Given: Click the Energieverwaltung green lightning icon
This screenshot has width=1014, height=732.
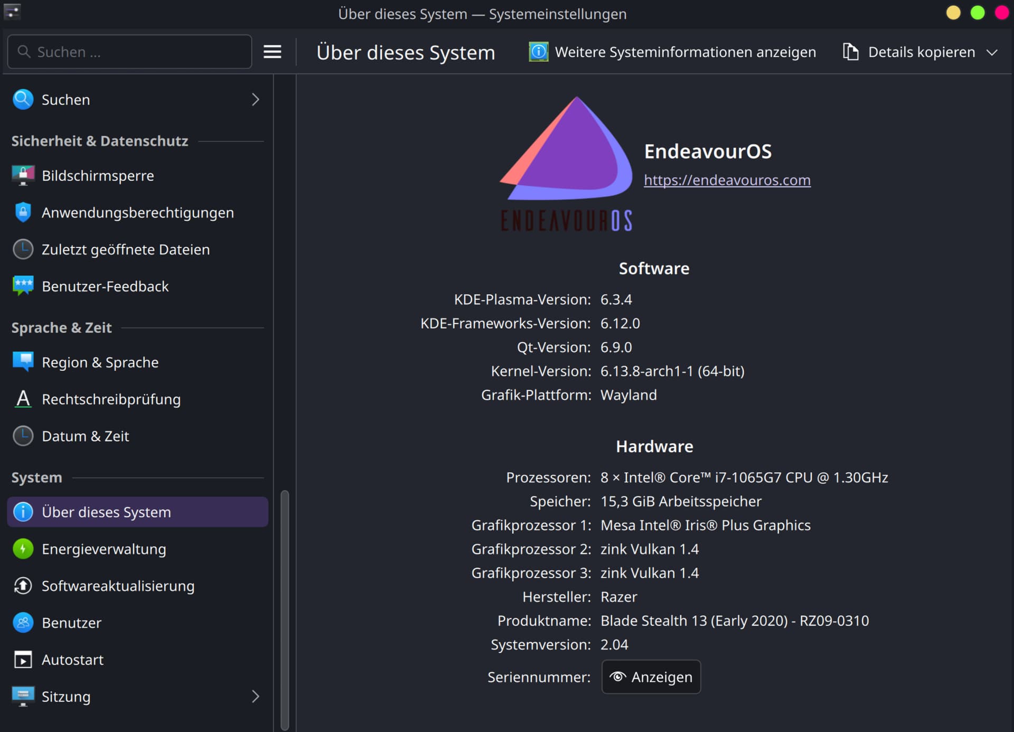Looking at the screenshot, I should point(23,549).
